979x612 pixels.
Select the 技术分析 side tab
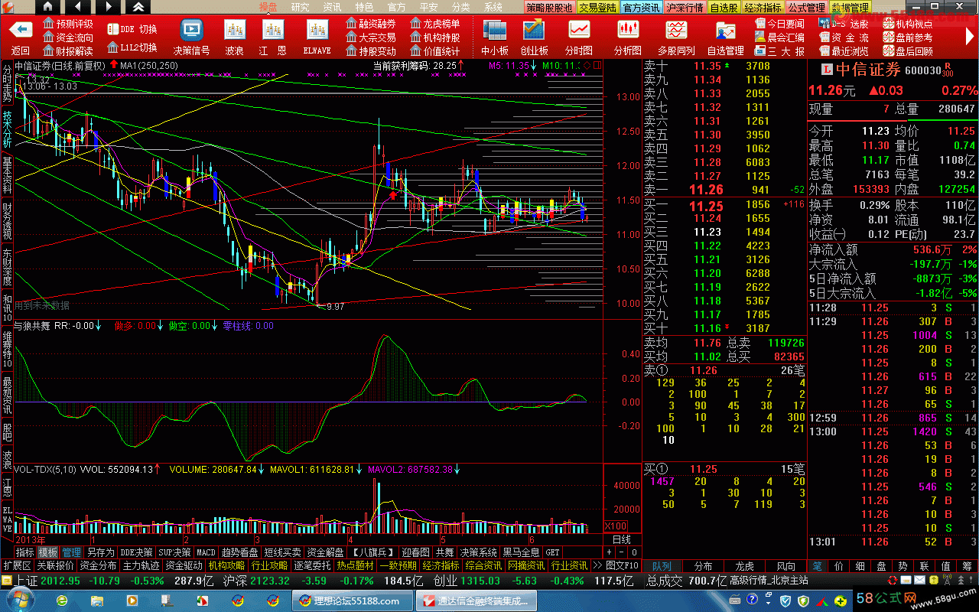[x=7, y=129]
